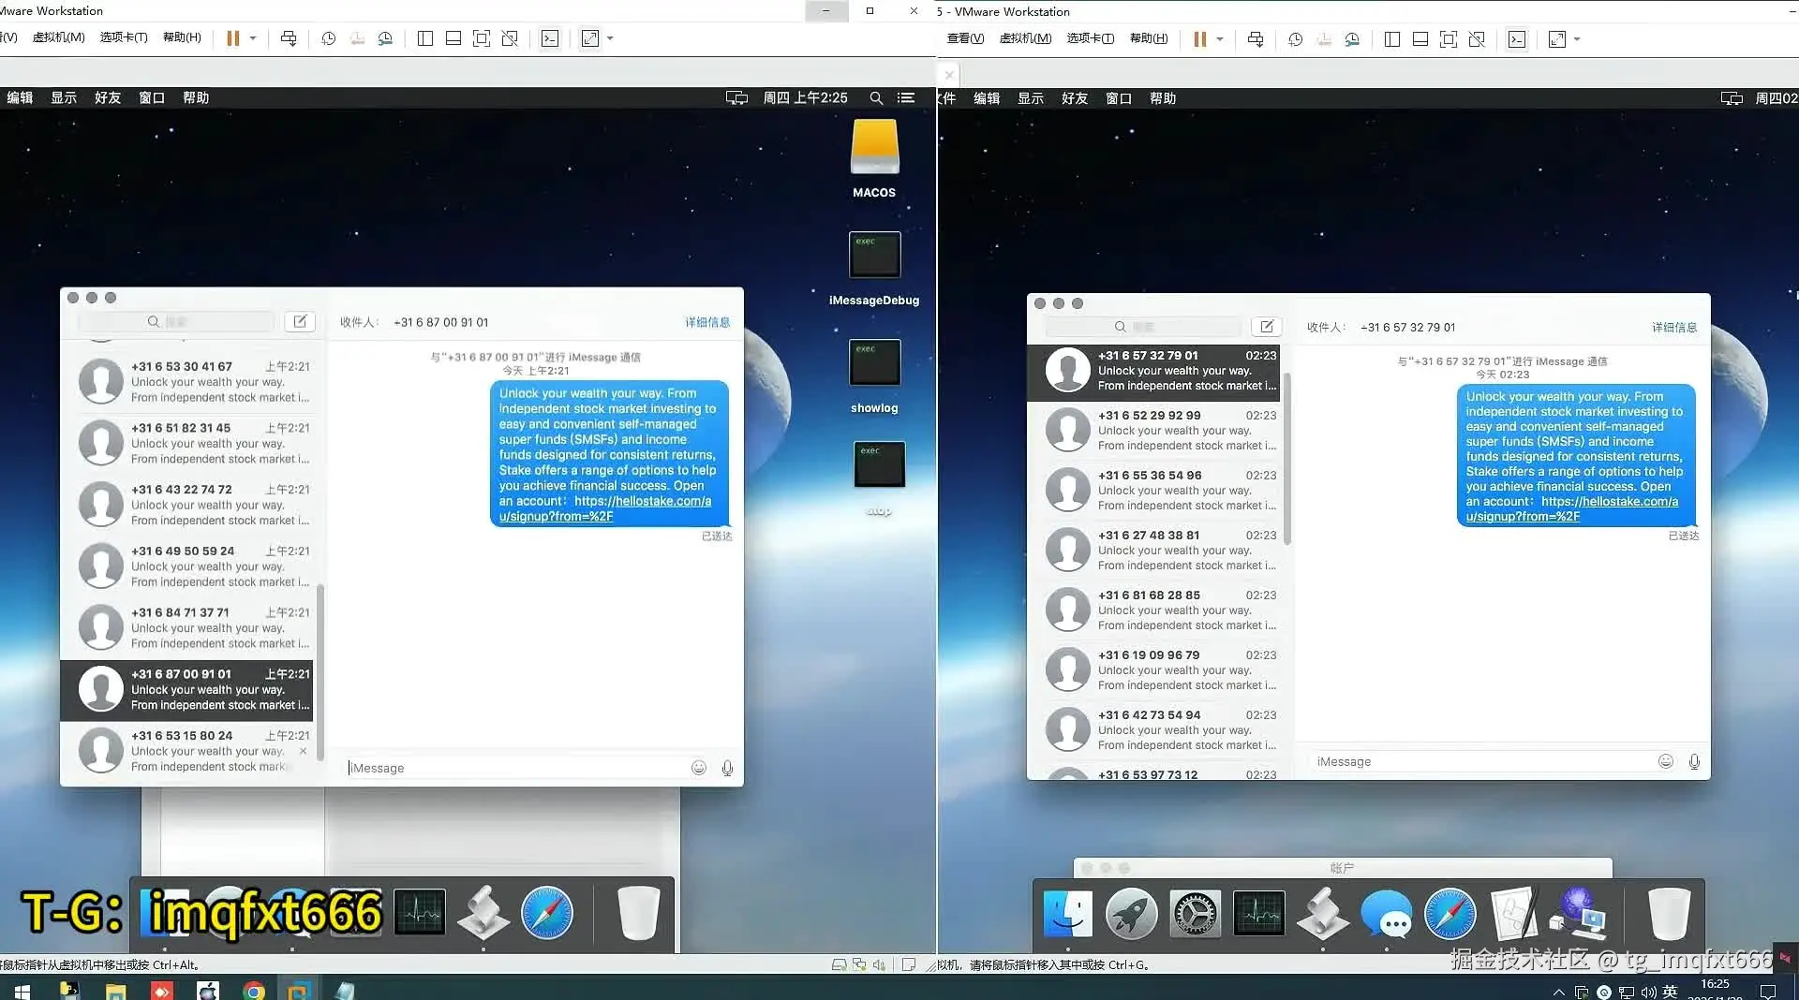Click iMessage text field in left window
Image resolution: width=1799 pixels, height=1000 pixels.
pos(514,768)
